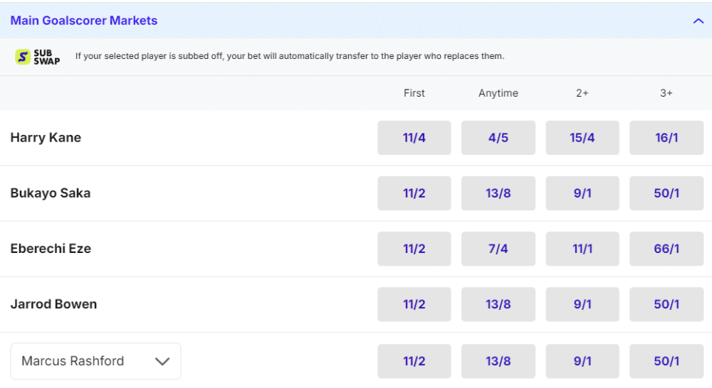Image resolution: width=712 pixels, height=388 pixels.
Task: Pick Harry Kane 2+ goals at 15/4
Action: 582,138
